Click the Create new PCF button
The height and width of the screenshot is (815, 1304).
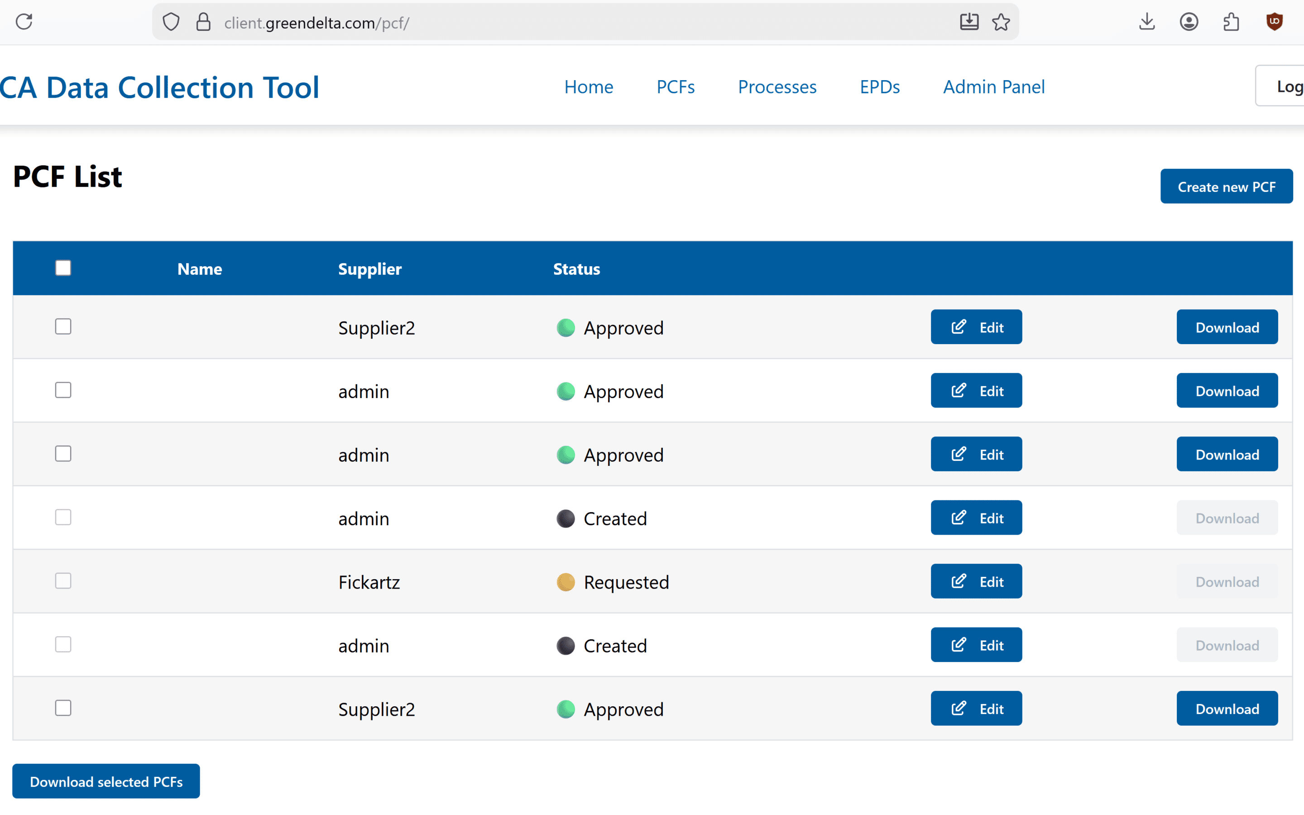coord(1226,187)
